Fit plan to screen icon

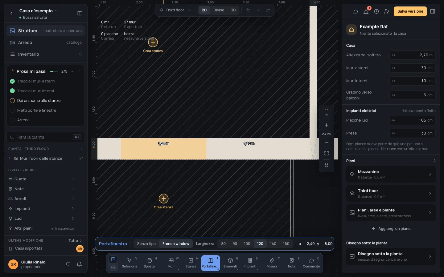tap(327, 153)
